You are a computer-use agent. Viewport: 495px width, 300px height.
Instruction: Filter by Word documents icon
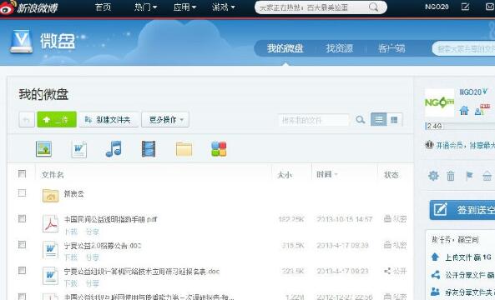coord(79,149)
